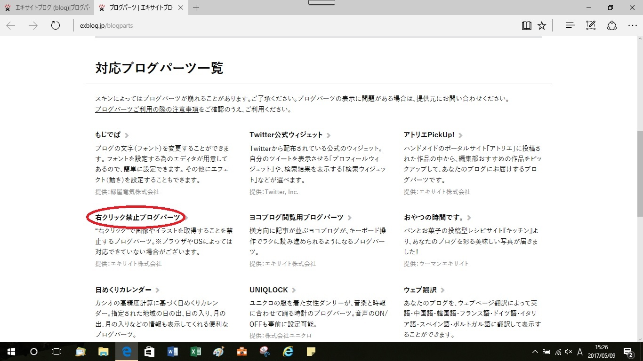The width and height of the screenshot is (643, 361).
Task: Open 日めくりカレンダー blog part
Action: coord(123,290)
